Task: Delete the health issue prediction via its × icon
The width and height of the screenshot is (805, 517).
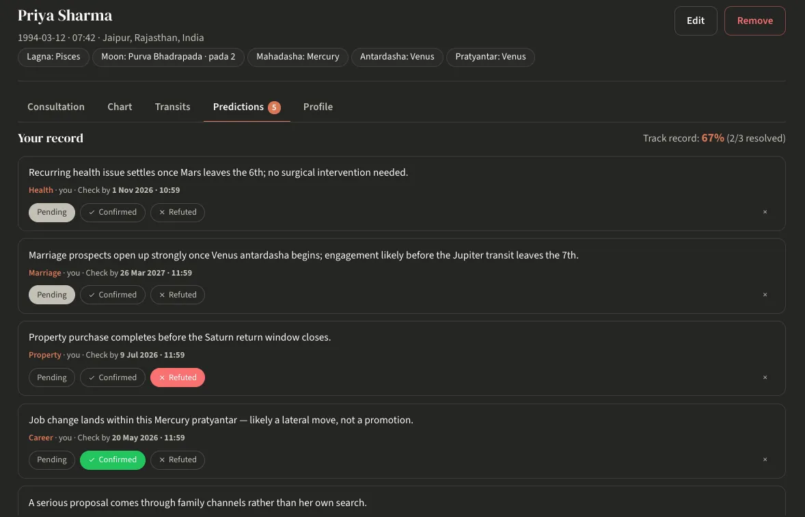Action: [765, 212]
